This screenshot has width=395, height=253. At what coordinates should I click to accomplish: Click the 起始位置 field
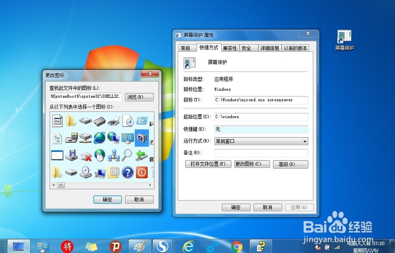(x=261, y=117)
